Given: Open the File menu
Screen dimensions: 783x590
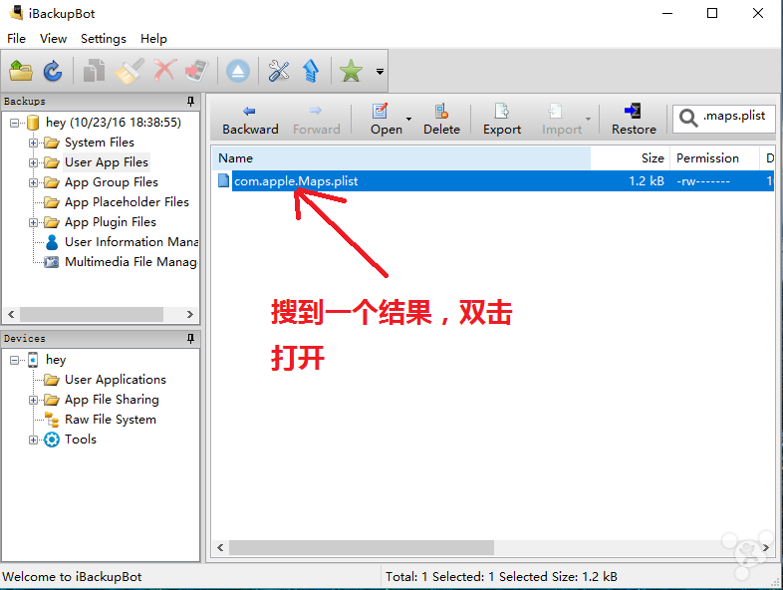Looking at the screenshot, I should pos(16,39).
